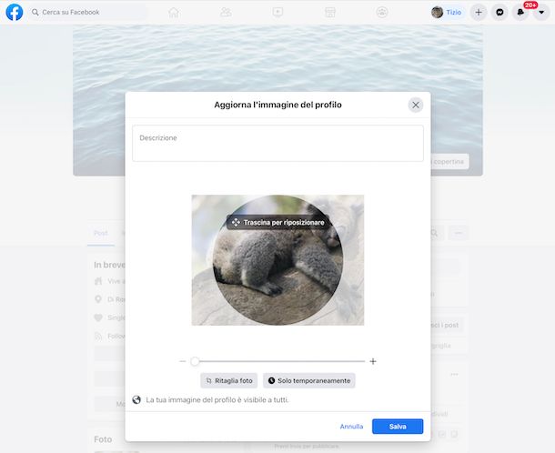Open the Home feed icon
The image size is (555, 453).
[174, 13]
